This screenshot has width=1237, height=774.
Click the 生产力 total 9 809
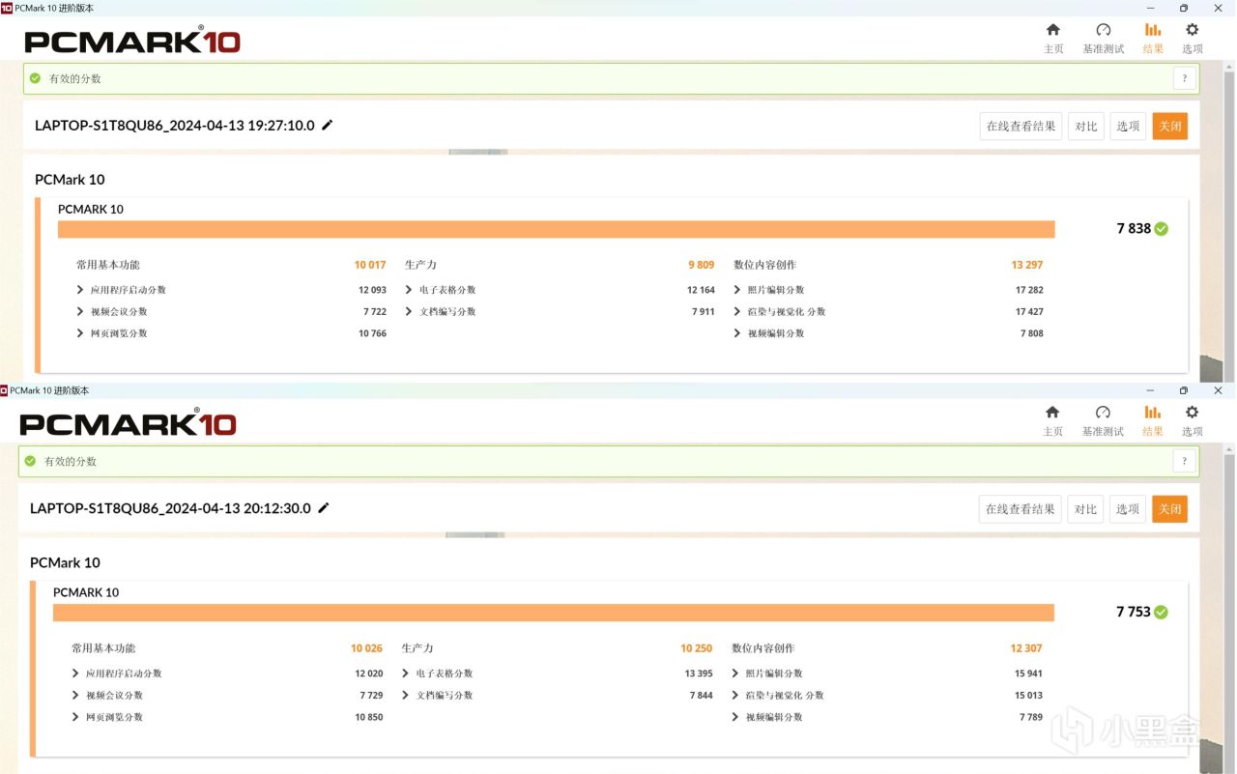[x=702, y=265]
